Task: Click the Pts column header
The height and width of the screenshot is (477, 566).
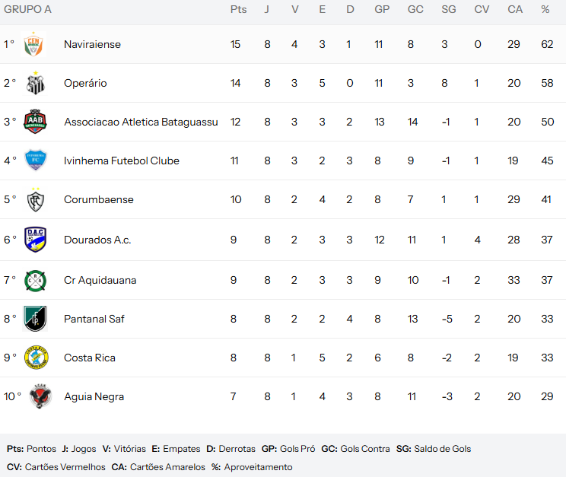Action: [238, 9]
